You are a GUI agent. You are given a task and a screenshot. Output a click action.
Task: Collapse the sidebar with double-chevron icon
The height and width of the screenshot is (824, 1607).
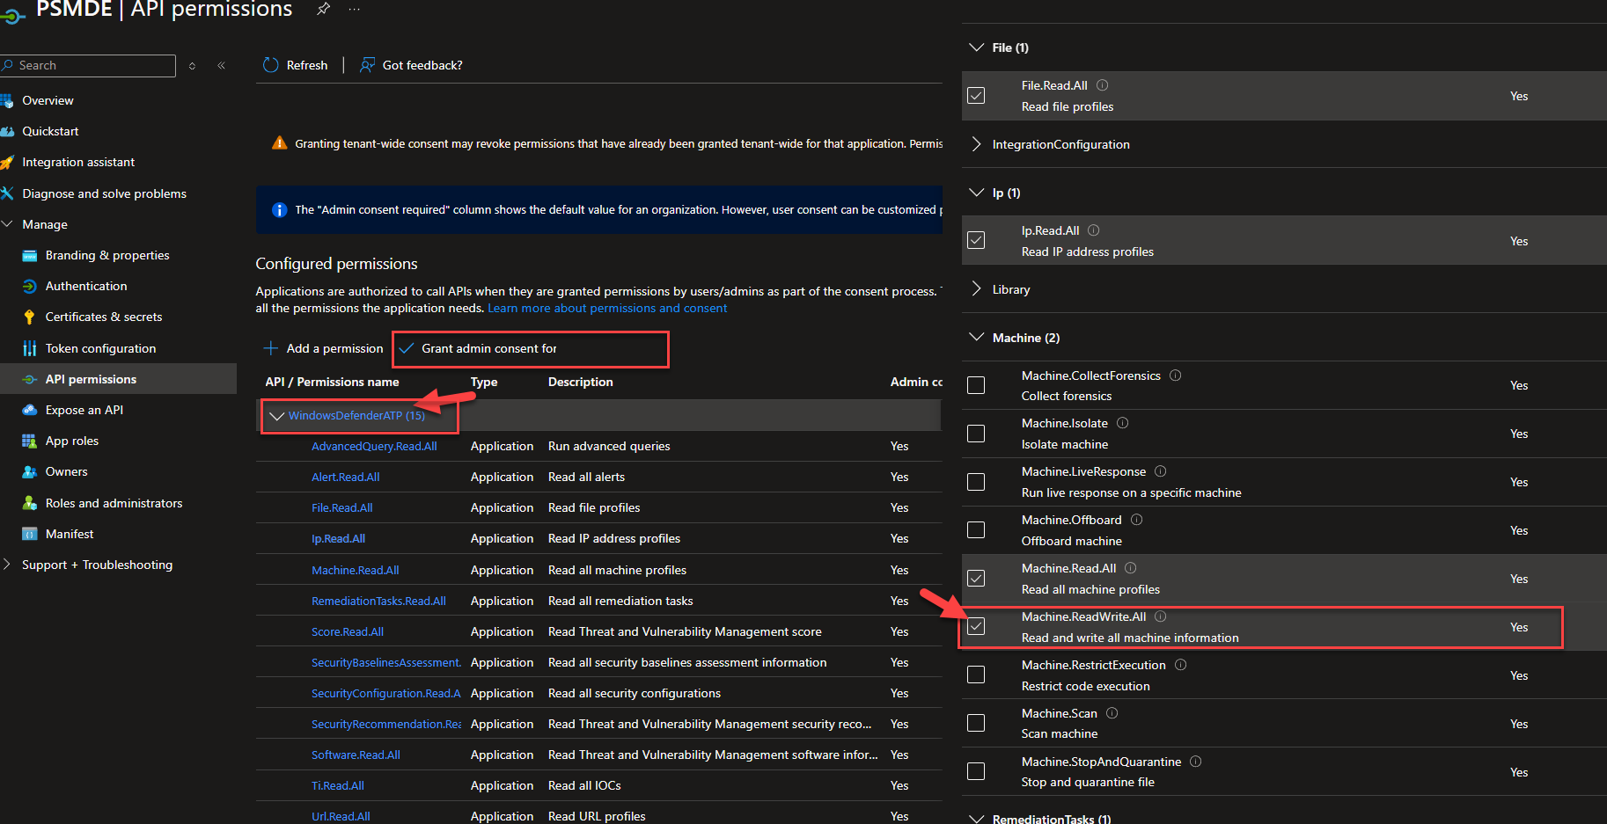(221, 66)
